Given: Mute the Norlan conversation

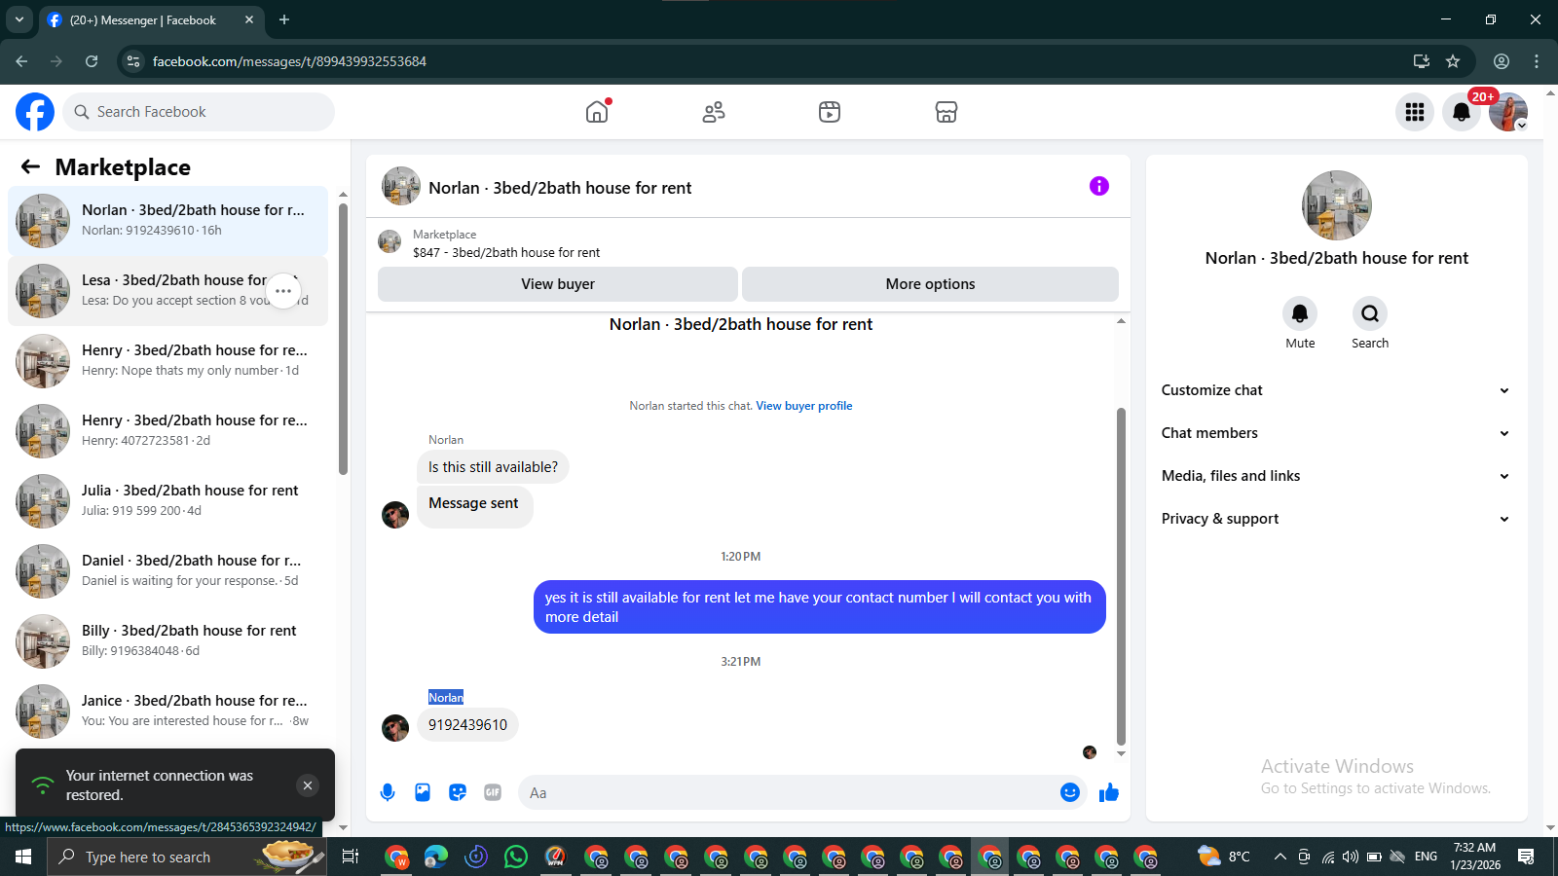Looking at the screenshot, I should tap(1300, 313).
